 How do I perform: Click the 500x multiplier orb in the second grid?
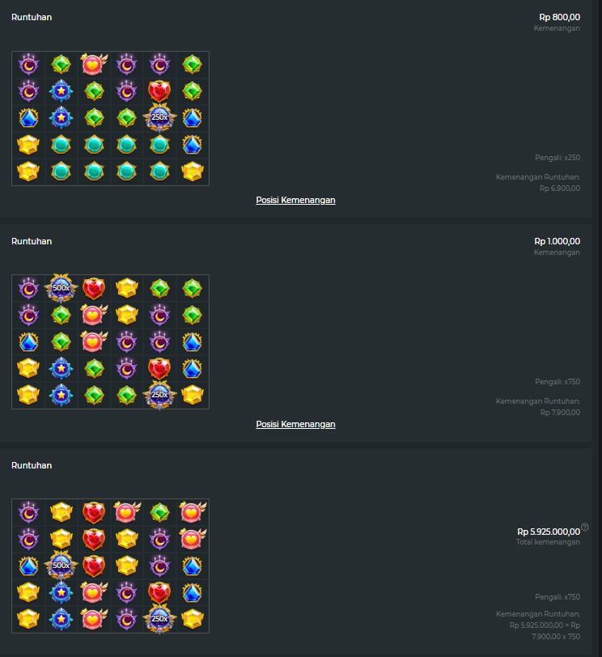pyautogui.click(x=61, y=288)
